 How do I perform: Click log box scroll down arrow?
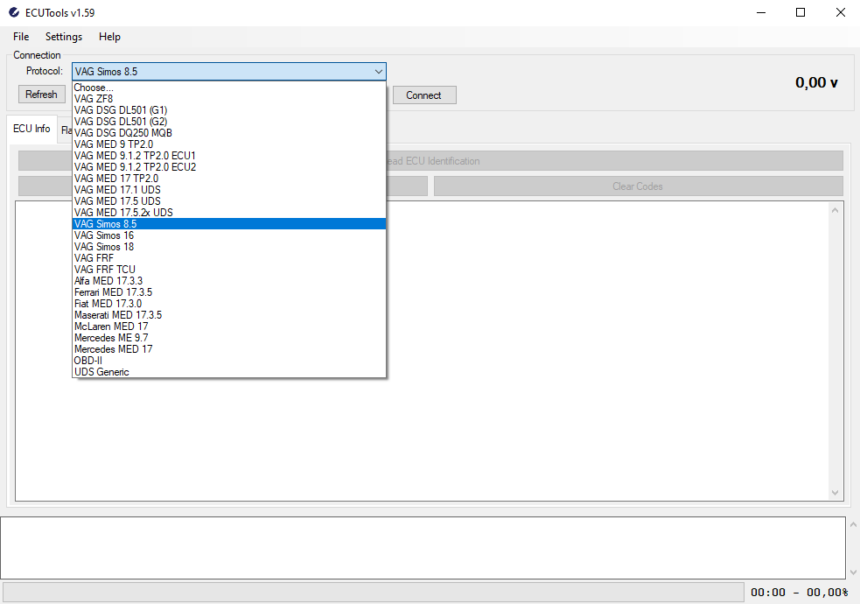(x=853, y=572)
